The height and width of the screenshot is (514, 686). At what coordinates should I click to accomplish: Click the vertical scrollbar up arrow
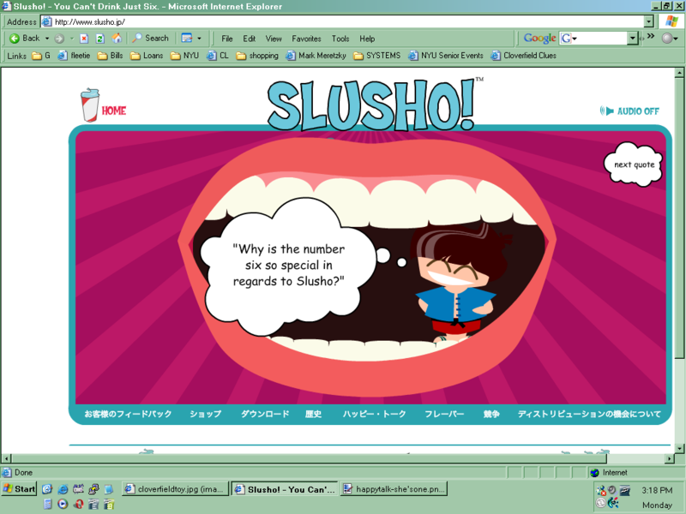679,73
